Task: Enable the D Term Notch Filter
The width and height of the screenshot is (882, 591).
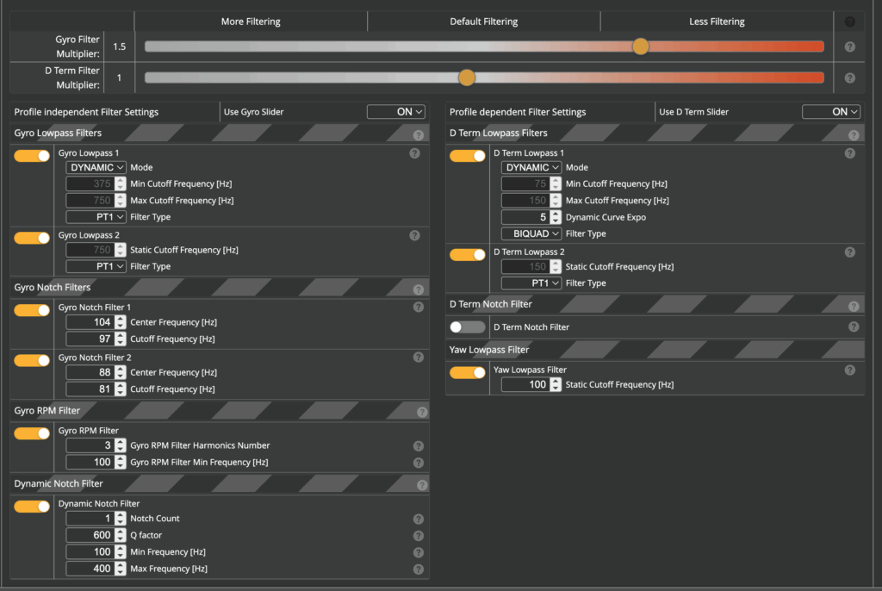Action: point(468,327)
